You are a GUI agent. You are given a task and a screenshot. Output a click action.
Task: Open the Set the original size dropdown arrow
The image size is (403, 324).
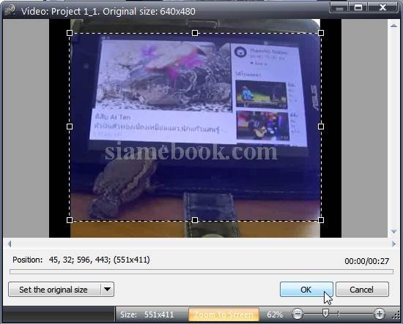point(108,290)
